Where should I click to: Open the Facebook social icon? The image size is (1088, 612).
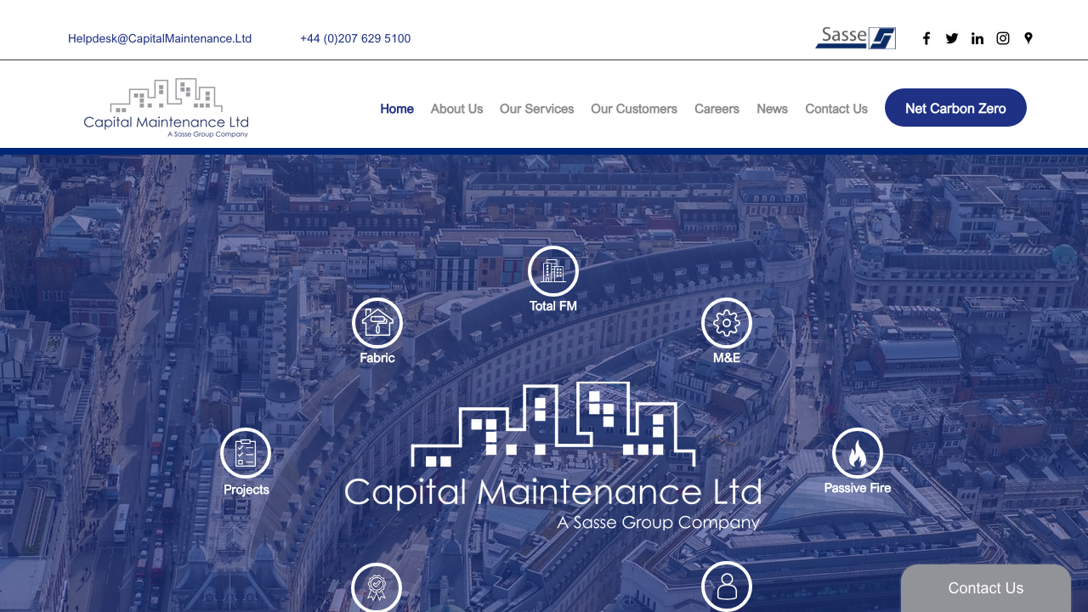(926, 38)
